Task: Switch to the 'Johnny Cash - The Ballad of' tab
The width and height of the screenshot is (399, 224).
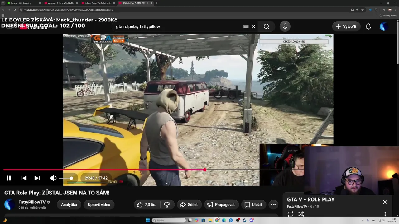Action: (x=98, y=3)
